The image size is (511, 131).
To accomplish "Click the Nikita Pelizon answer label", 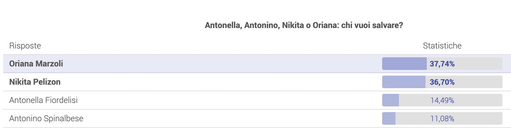I will (35, 82).
